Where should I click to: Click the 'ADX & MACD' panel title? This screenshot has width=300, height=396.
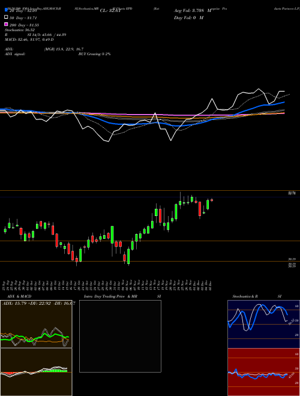click(19, 296)
